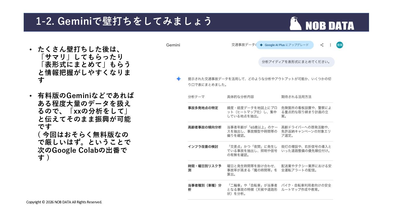Click the cell about 高齢ドライバーへの啓発活動
The image size is (393, 220).
tap(306, 131)
